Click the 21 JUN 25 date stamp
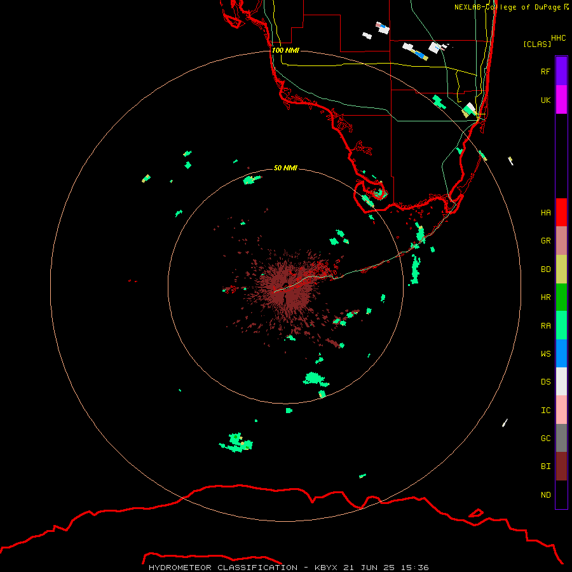 (369, 568)
